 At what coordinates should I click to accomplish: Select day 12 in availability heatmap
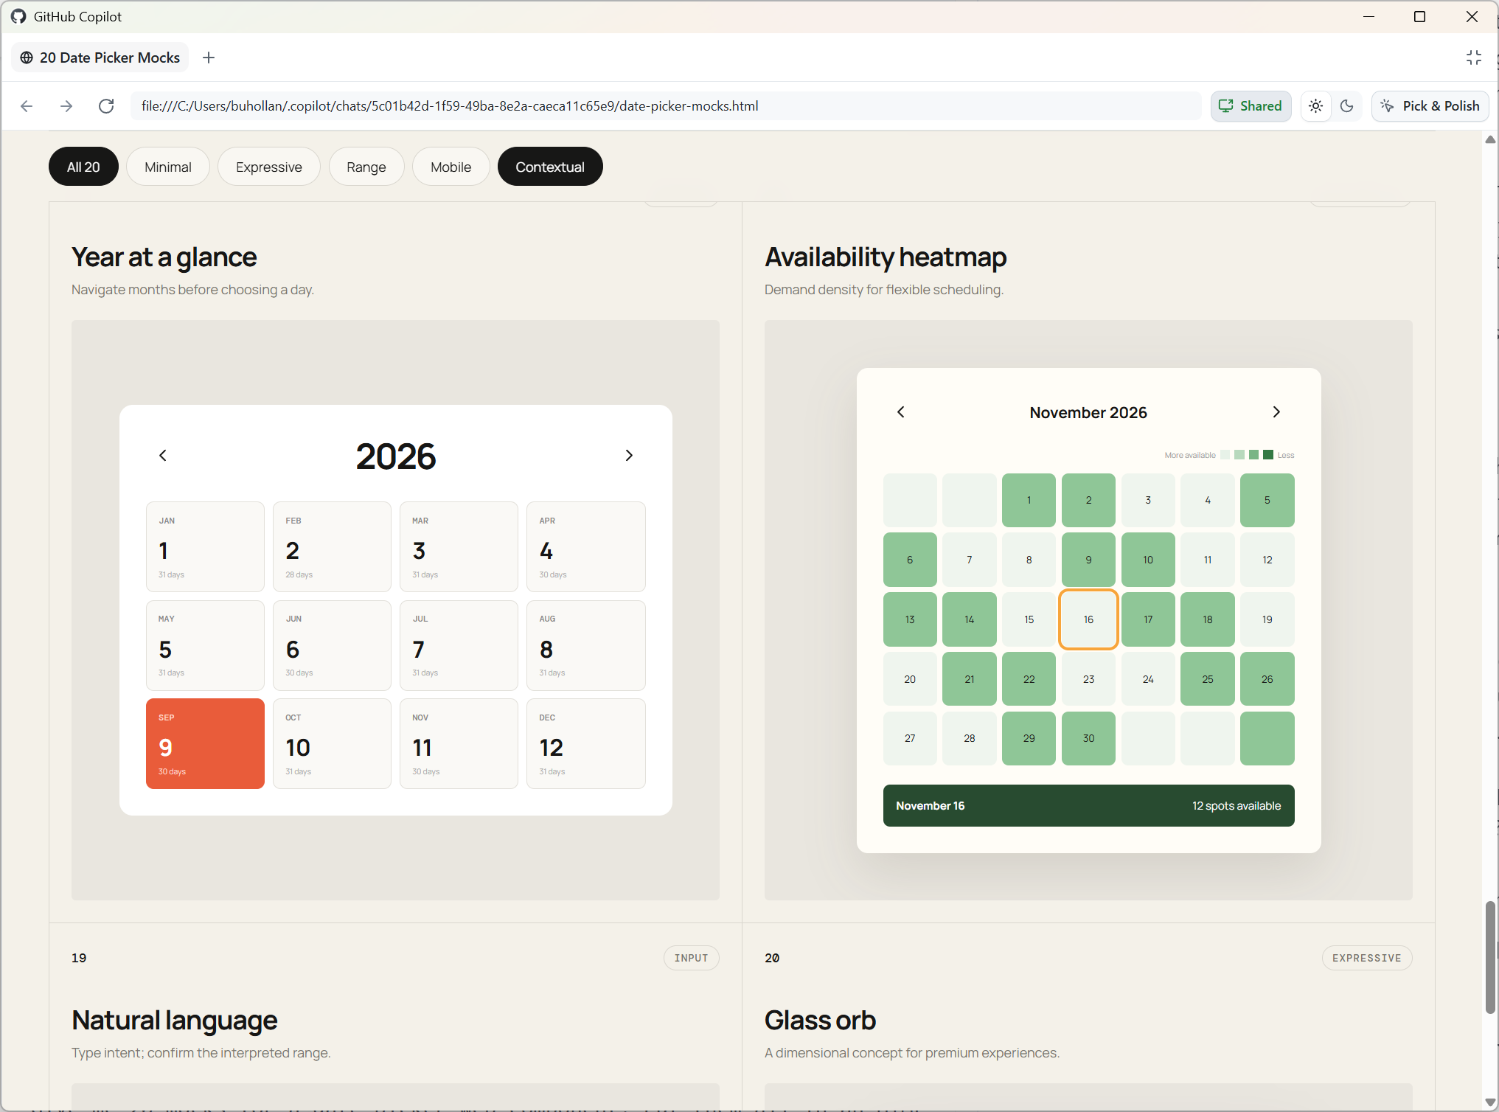1267,560
